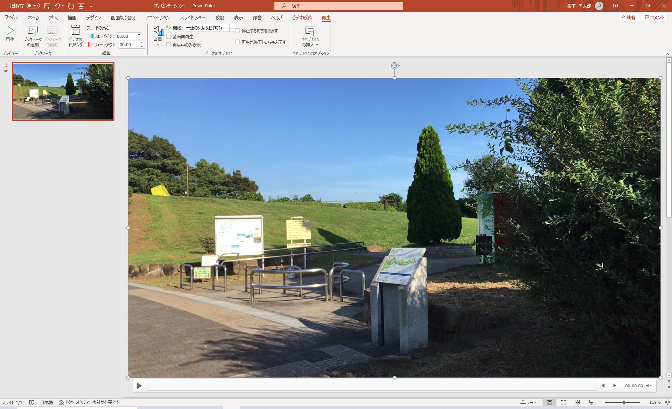Open ビデオのトリミング tool
This screenshot has height=409, width=672.
[x=75, y=31]
